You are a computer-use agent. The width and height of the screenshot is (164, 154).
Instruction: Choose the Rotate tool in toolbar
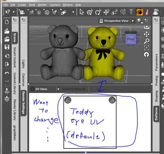click(98, 12)
